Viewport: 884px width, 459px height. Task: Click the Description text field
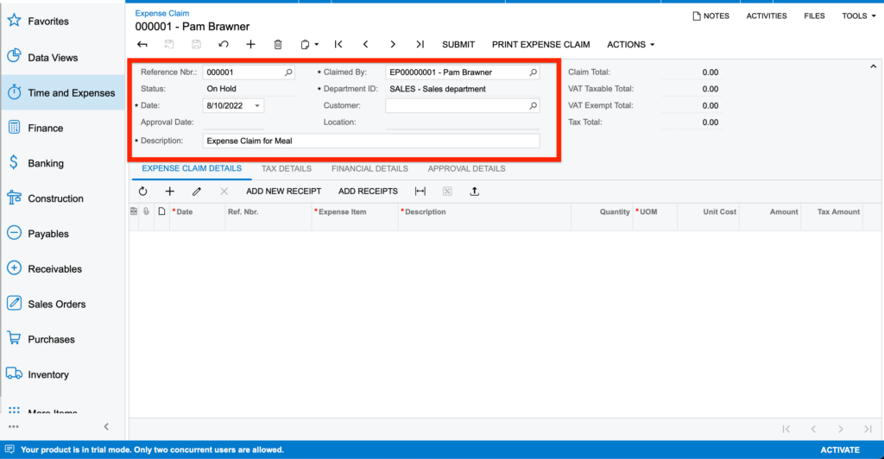point(371,141)
